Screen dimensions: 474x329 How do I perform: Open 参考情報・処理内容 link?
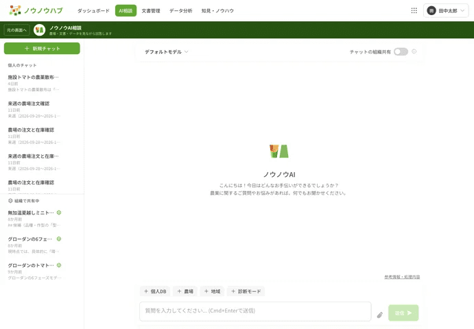click(x=402, y=277)
